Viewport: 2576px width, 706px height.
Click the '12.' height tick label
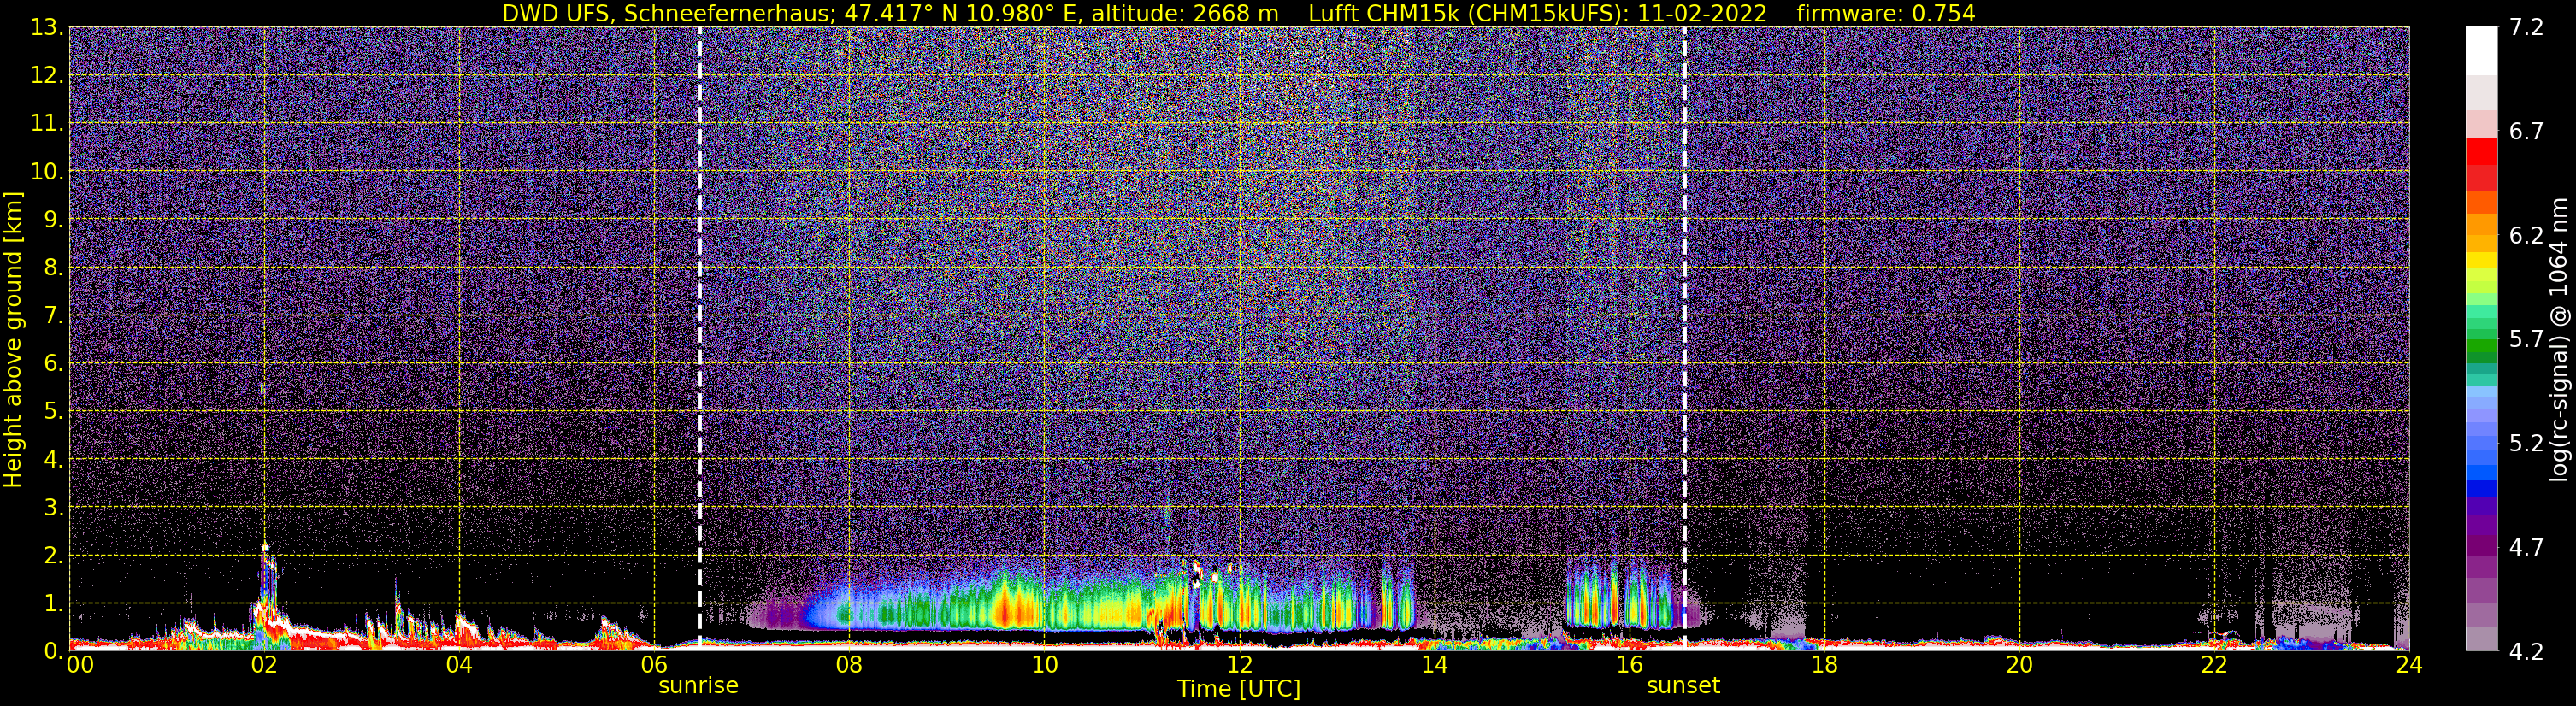tap(47, 75)
